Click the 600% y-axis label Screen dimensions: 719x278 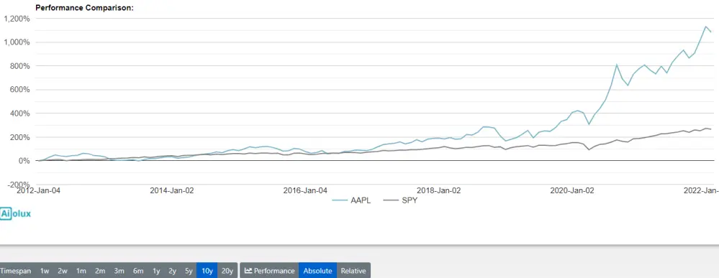coord(20,90)
